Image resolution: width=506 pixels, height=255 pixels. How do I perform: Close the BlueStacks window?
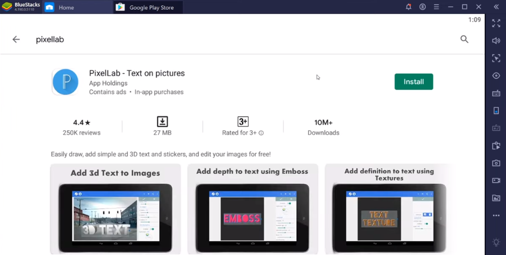(479, 7)
